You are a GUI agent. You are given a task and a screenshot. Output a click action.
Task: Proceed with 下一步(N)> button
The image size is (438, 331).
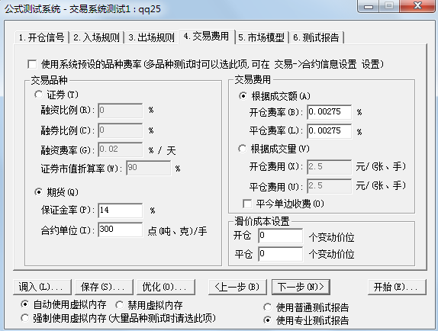(301, 287)
